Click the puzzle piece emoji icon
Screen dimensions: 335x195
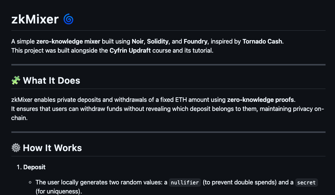coord(16,81)
